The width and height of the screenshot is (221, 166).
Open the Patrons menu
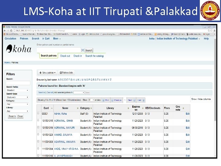[x=24, y=38]
